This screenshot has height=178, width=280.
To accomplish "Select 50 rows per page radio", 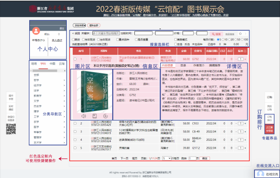I will tap(235, 40).
